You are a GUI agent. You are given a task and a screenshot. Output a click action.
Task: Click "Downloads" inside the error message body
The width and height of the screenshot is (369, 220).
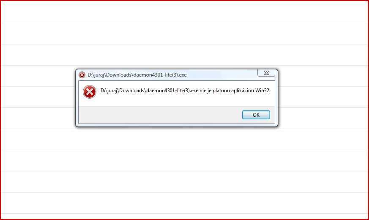click(x=132, y=91)
